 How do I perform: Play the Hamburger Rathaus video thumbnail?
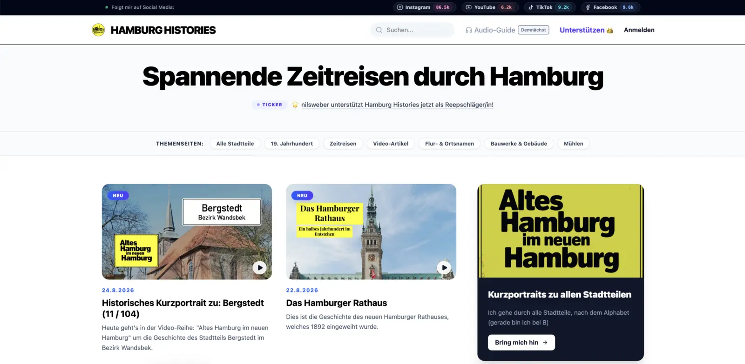tap(444, 267)
